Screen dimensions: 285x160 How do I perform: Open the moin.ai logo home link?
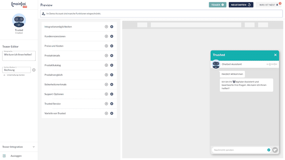[19, 4]
